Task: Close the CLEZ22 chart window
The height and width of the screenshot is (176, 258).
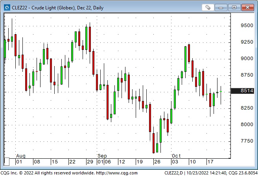Action: (247, 7)
